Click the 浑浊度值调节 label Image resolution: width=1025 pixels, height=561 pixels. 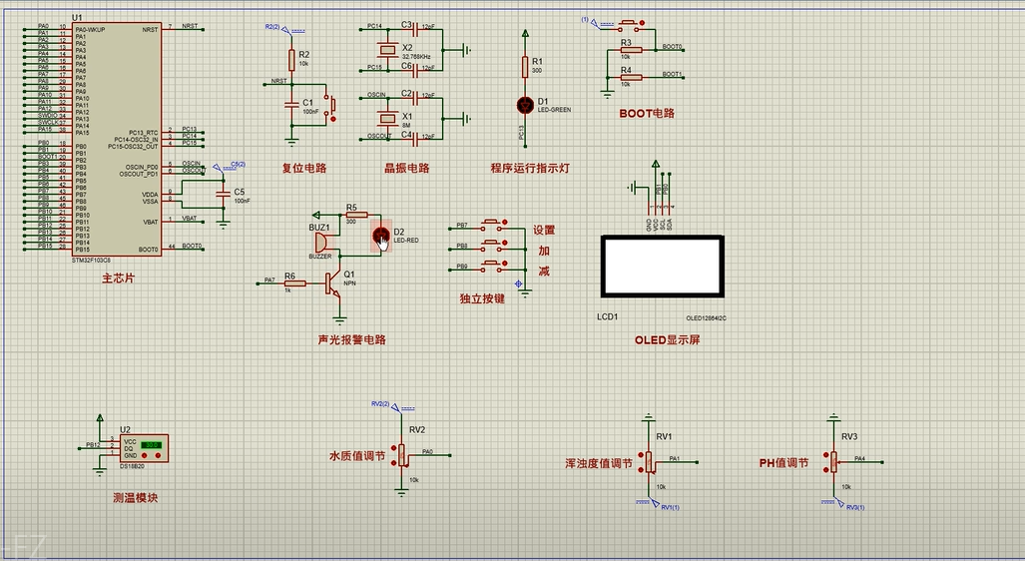(599, 463)
